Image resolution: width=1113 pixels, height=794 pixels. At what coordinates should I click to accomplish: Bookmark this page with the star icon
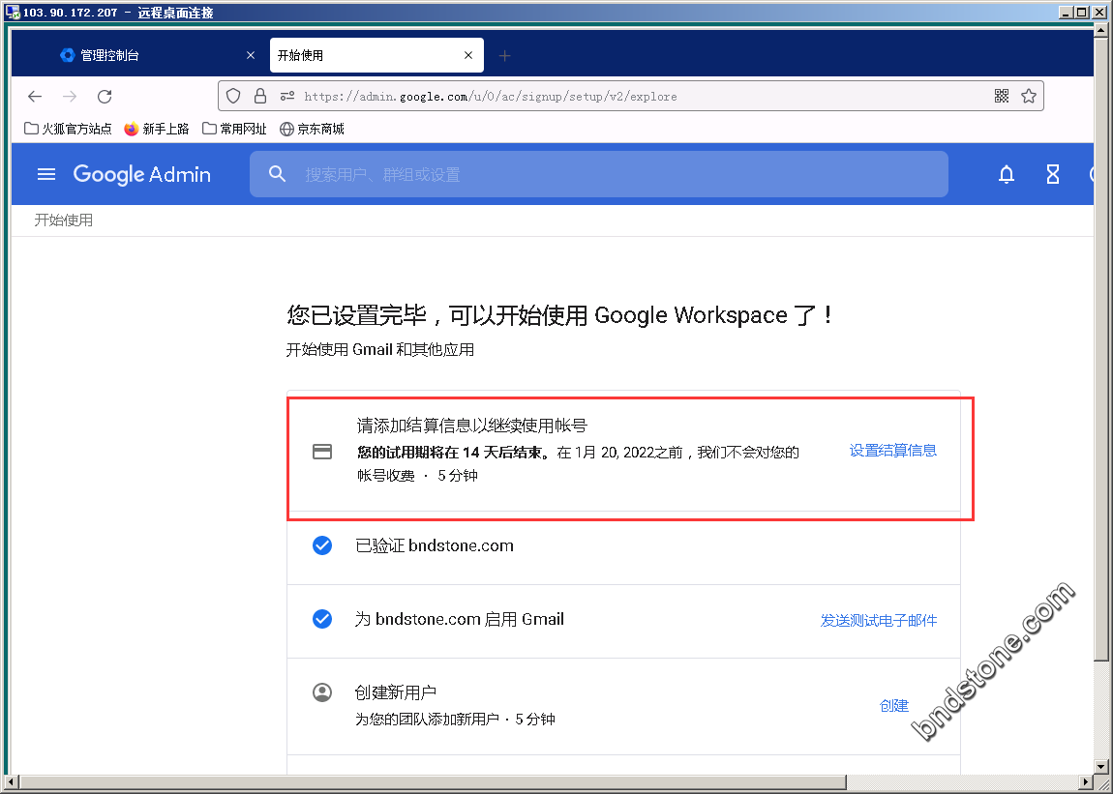tap(1029, 96)
